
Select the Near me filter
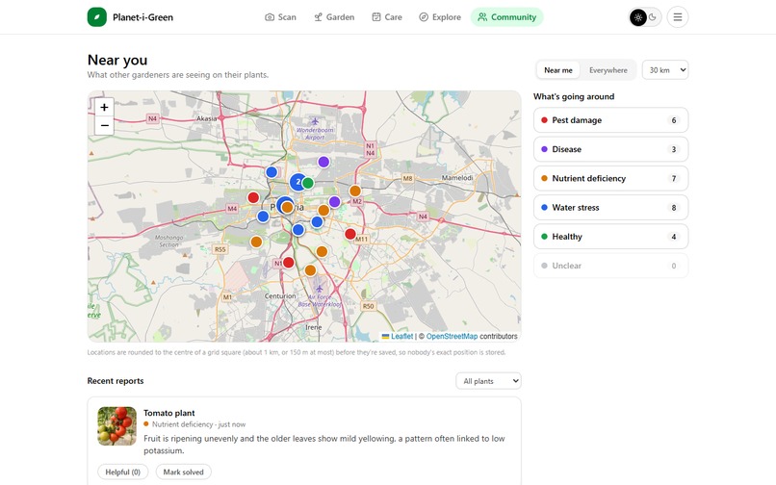558,70
